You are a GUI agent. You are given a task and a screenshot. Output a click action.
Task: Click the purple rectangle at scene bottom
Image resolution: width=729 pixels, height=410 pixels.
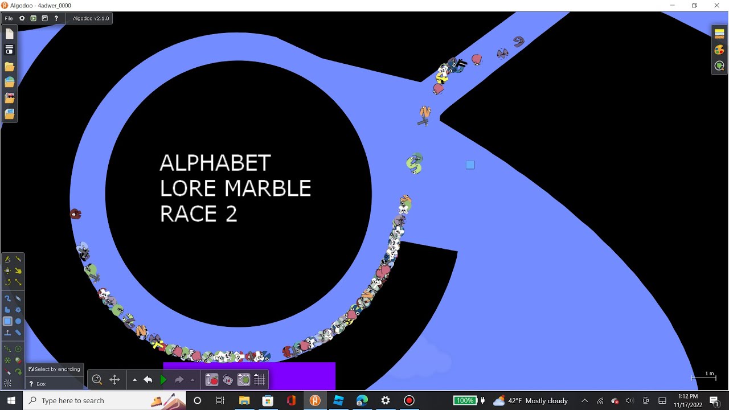(x=249, y=376)
